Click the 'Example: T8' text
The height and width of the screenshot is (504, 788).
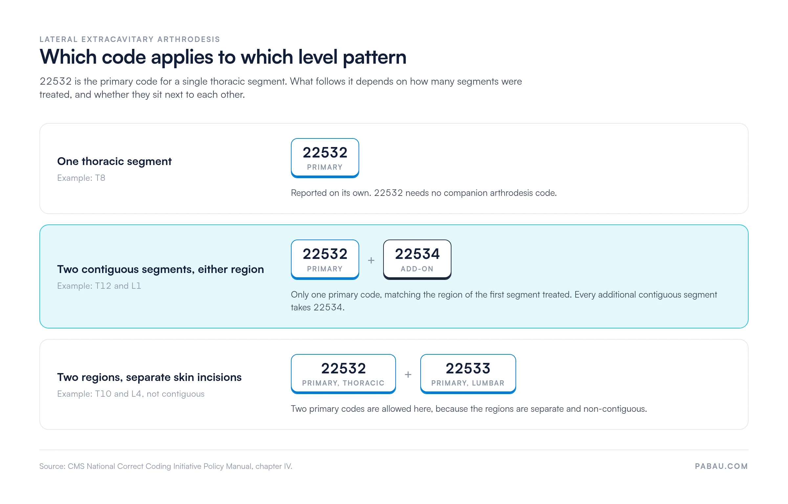tap(81, 178)
